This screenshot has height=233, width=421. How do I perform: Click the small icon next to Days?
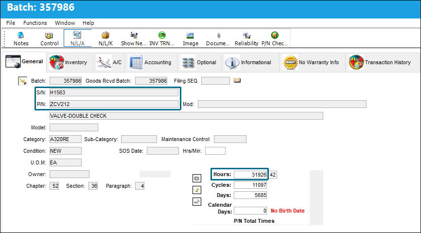click(197, 201)
